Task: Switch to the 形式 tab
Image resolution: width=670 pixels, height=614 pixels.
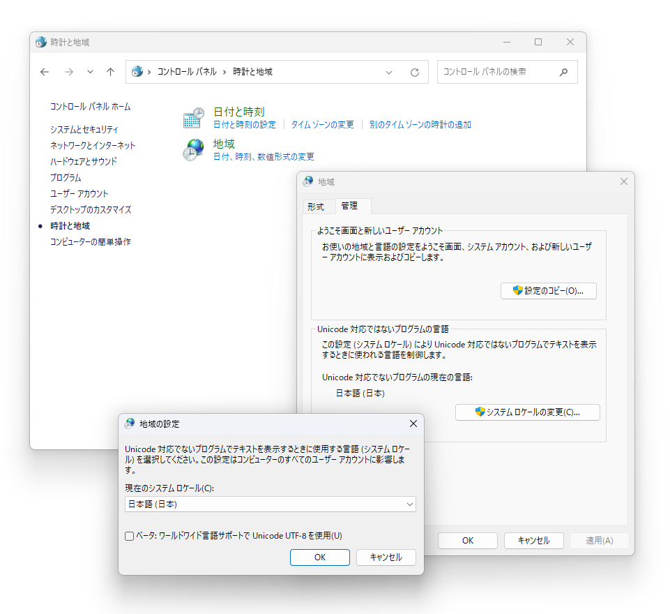Action: pyautogui.click(x=316, y=207)
